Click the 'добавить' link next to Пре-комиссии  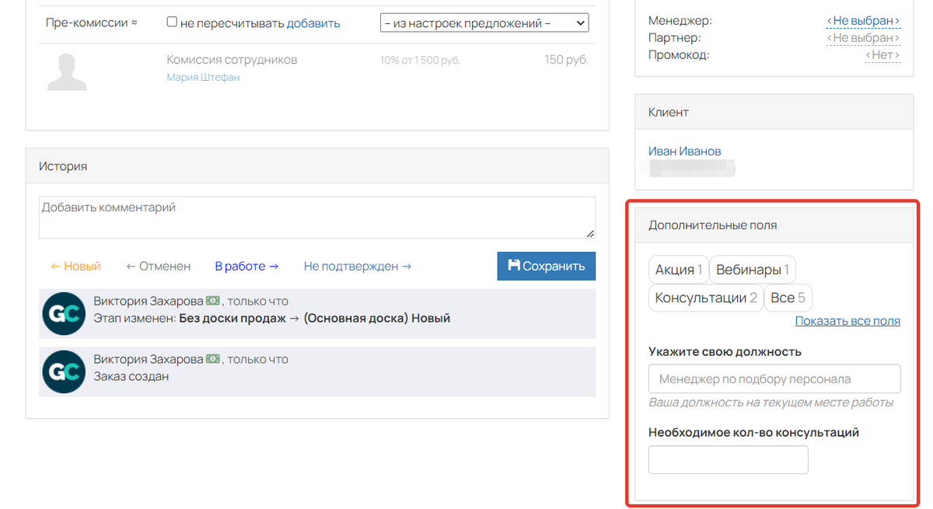pyautogui.click(x=320, y=23)
